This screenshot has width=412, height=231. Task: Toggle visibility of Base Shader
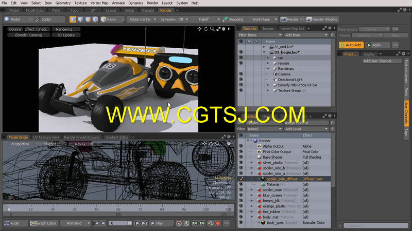click(241, 157)
